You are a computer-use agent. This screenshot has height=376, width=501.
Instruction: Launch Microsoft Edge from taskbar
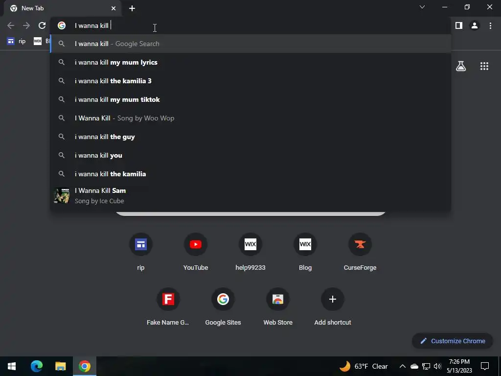36,366
